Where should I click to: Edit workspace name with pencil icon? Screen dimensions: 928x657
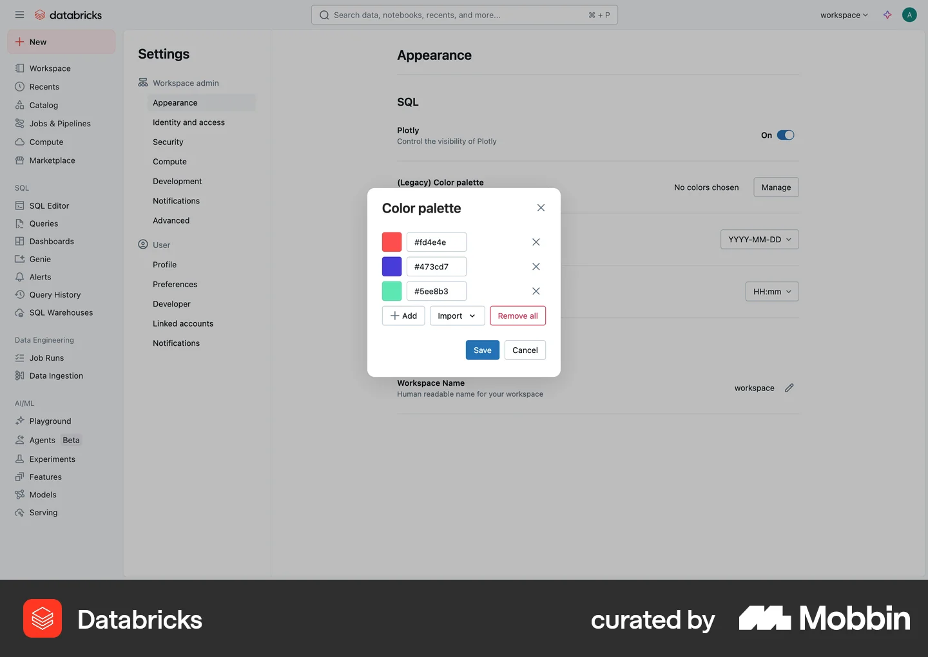tap(789, 388)
